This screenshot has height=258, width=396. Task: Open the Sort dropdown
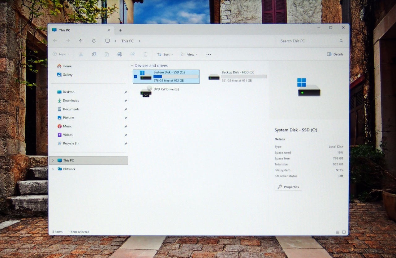[165, 54]
